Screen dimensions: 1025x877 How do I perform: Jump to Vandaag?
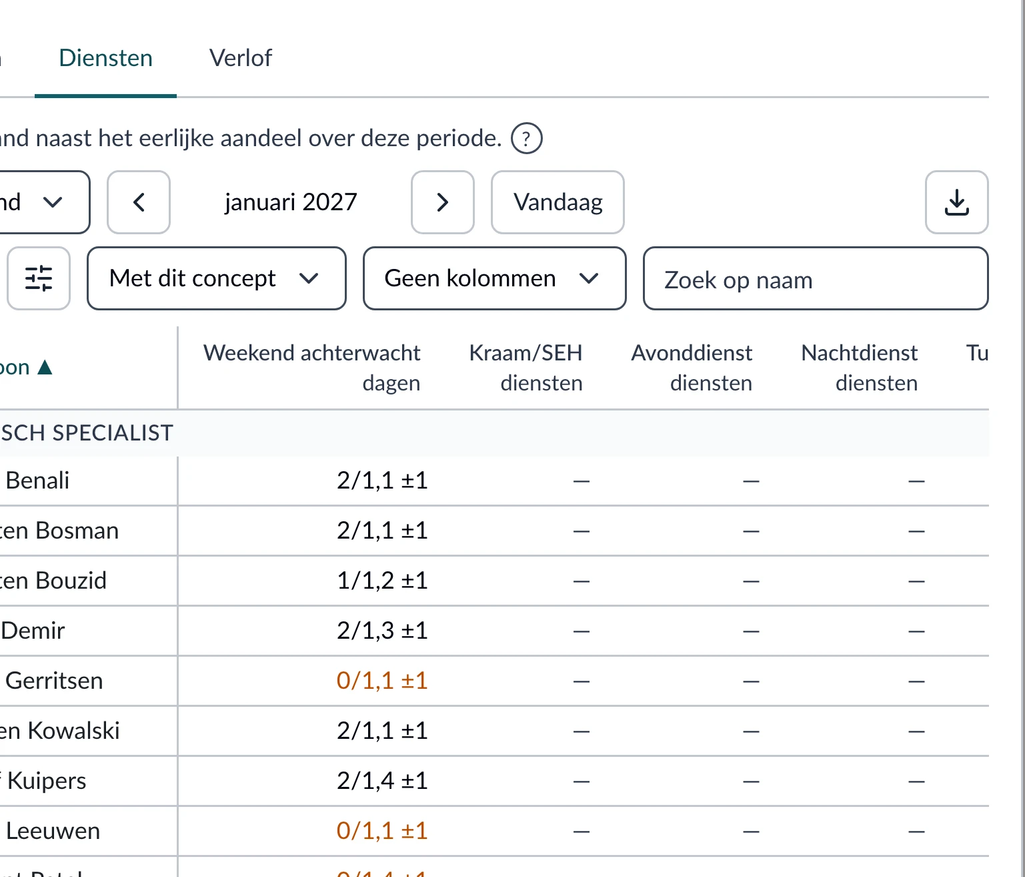coord(558,202)
